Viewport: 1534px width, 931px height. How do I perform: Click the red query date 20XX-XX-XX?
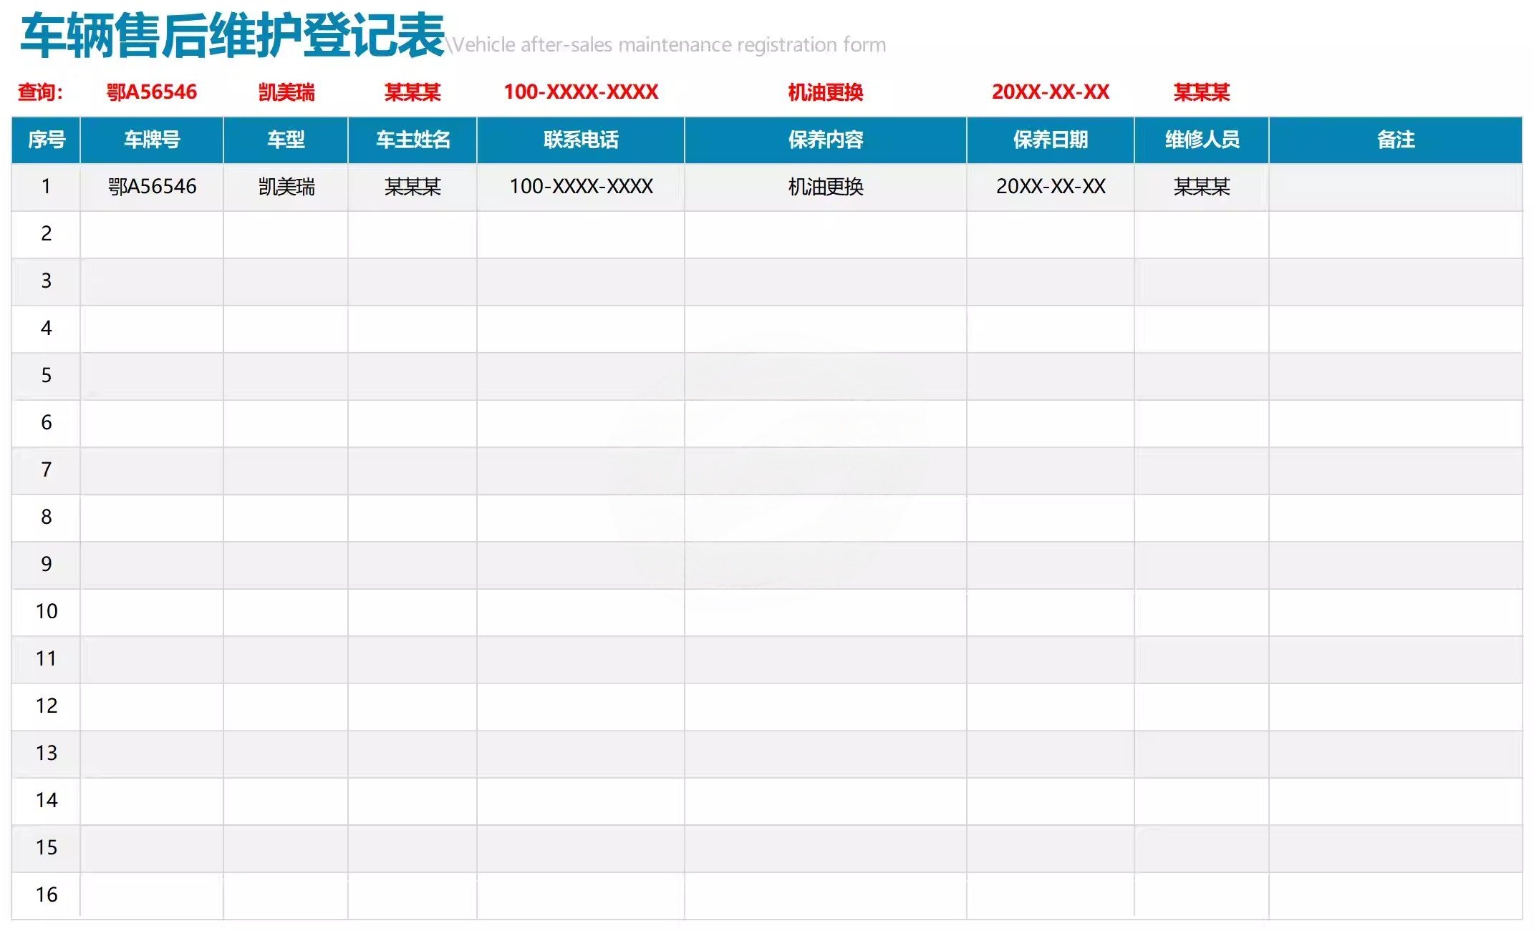coord(1051,92)
